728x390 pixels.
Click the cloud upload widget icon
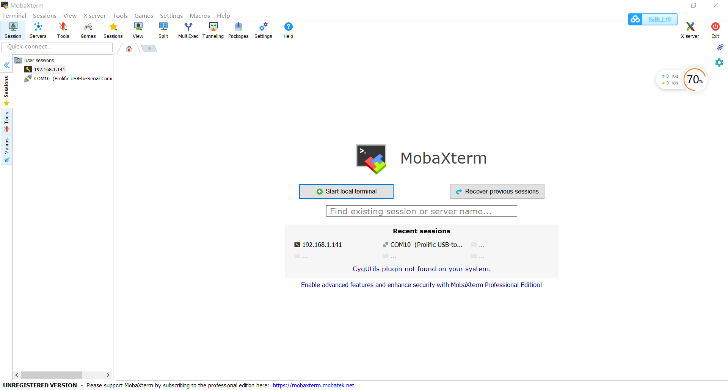[635, 19]
